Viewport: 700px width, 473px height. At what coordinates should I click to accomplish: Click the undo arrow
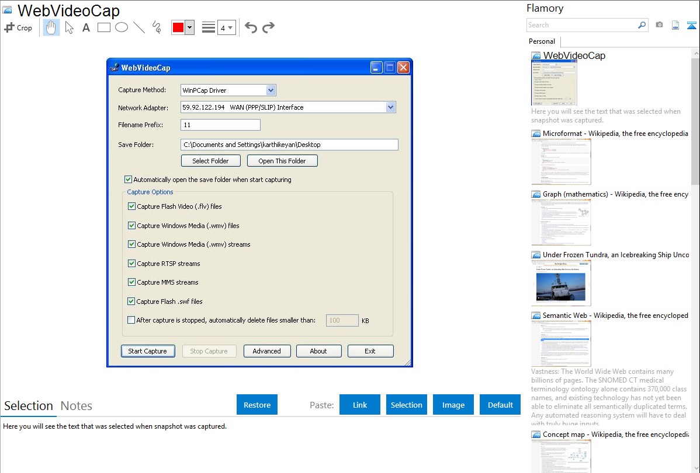(x=251, y=27)
